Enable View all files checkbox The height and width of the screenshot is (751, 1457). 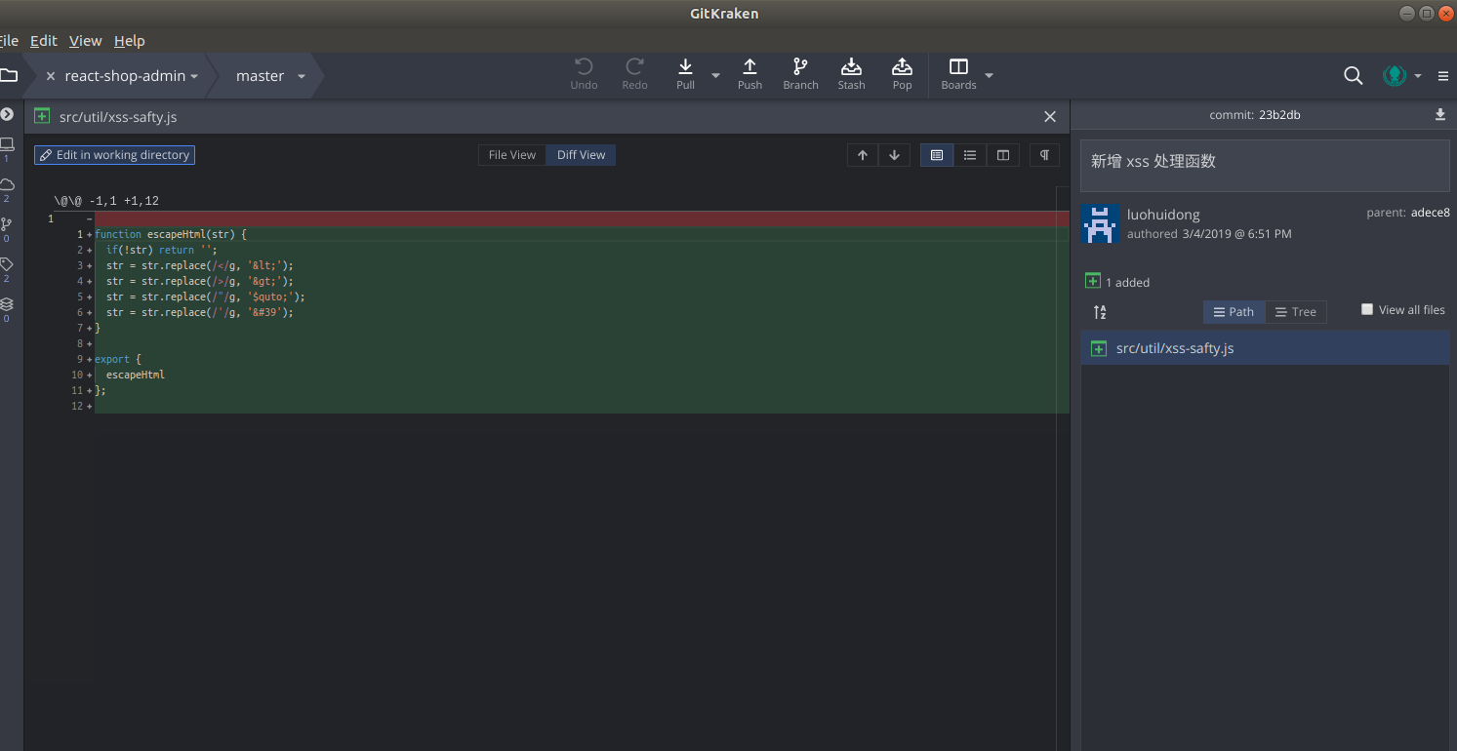pos(1367,309)
